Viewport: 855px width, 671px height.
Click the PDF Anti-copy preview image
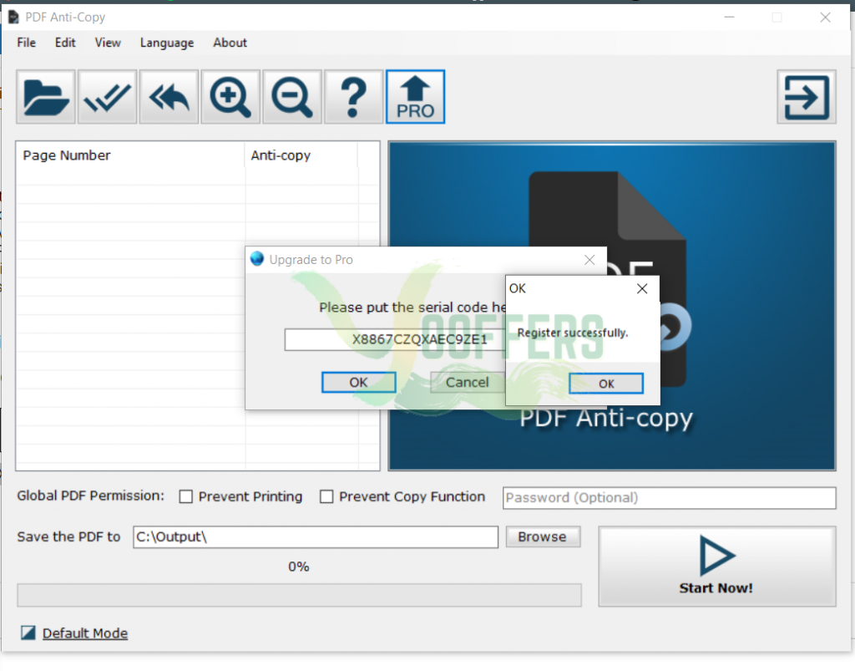pos(612,306)
